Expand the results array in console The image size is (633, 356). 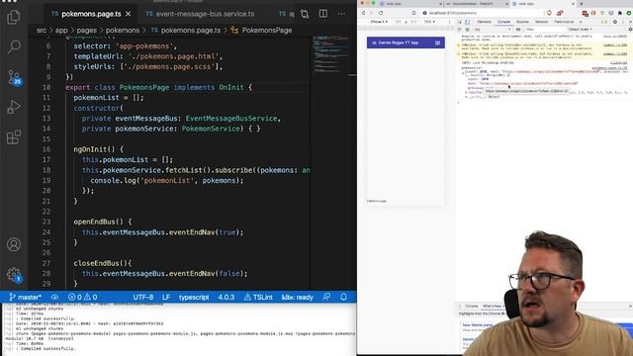click(466, 92)
